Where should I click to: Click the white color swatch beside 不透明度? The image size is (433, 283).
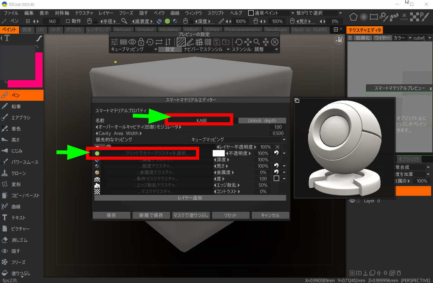pyautogui.click(x=218, y=153)
